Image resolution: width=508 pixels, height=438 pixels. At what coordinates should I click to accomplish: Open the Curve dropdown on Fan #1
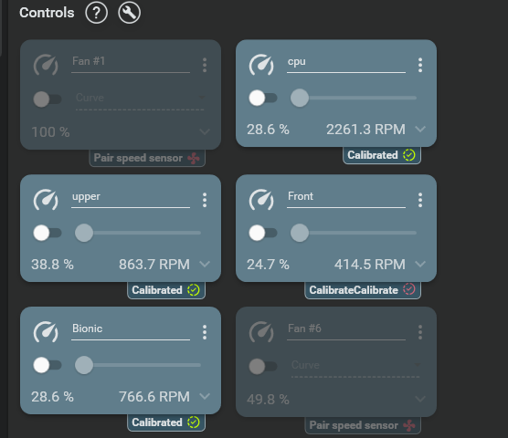click(x=140, y=99)
